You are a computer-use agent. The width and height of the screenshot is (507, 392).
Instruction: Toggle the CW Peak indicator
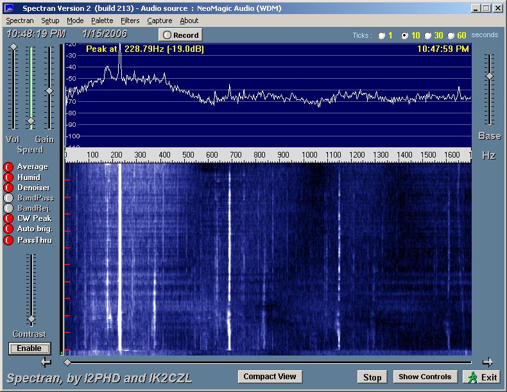8,218
